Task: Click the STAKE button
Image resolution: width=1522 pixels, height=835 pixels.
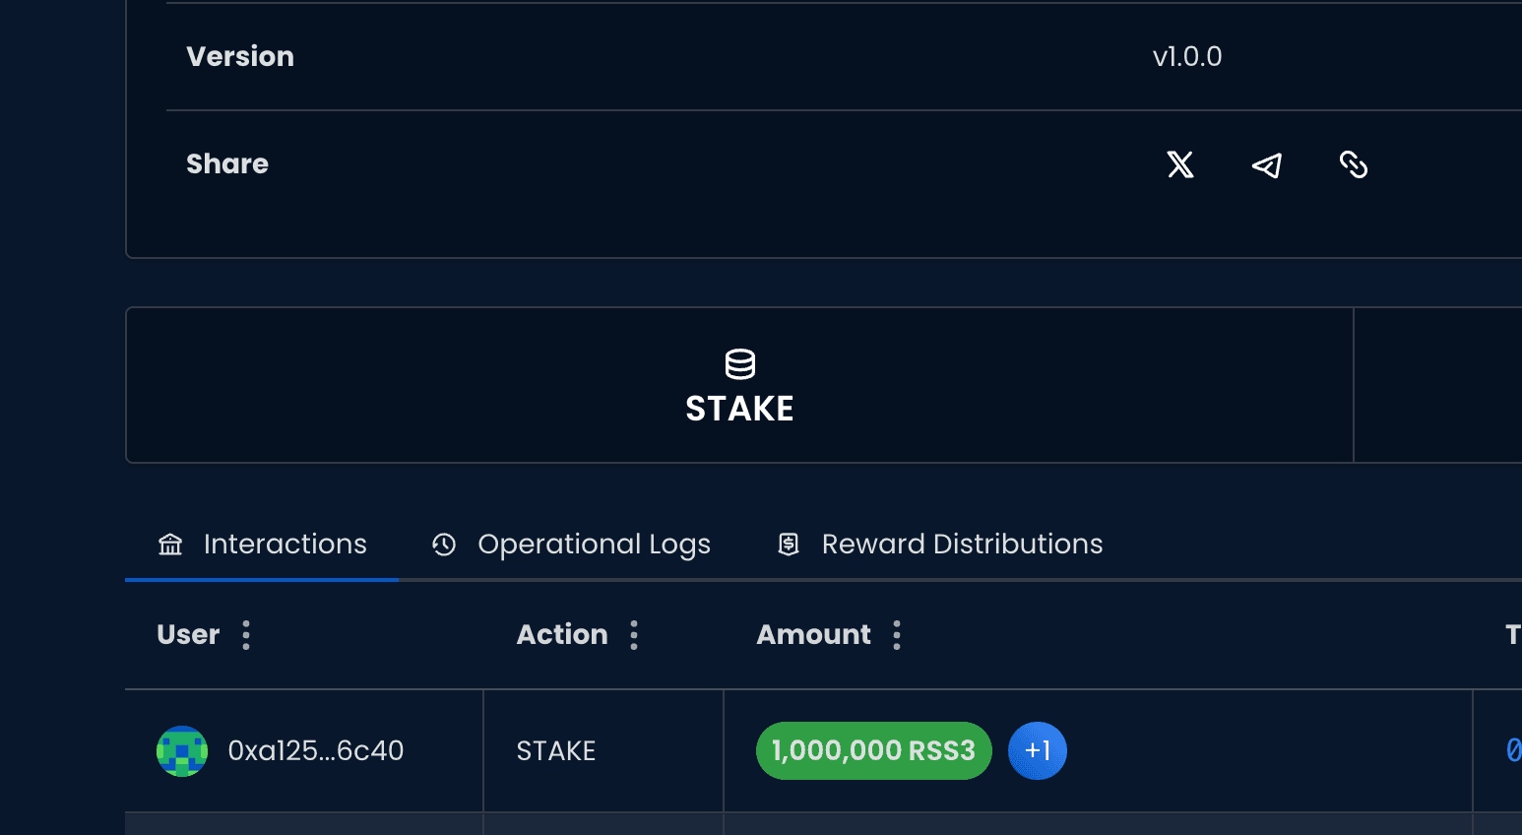Action: [x=740, y=385]
